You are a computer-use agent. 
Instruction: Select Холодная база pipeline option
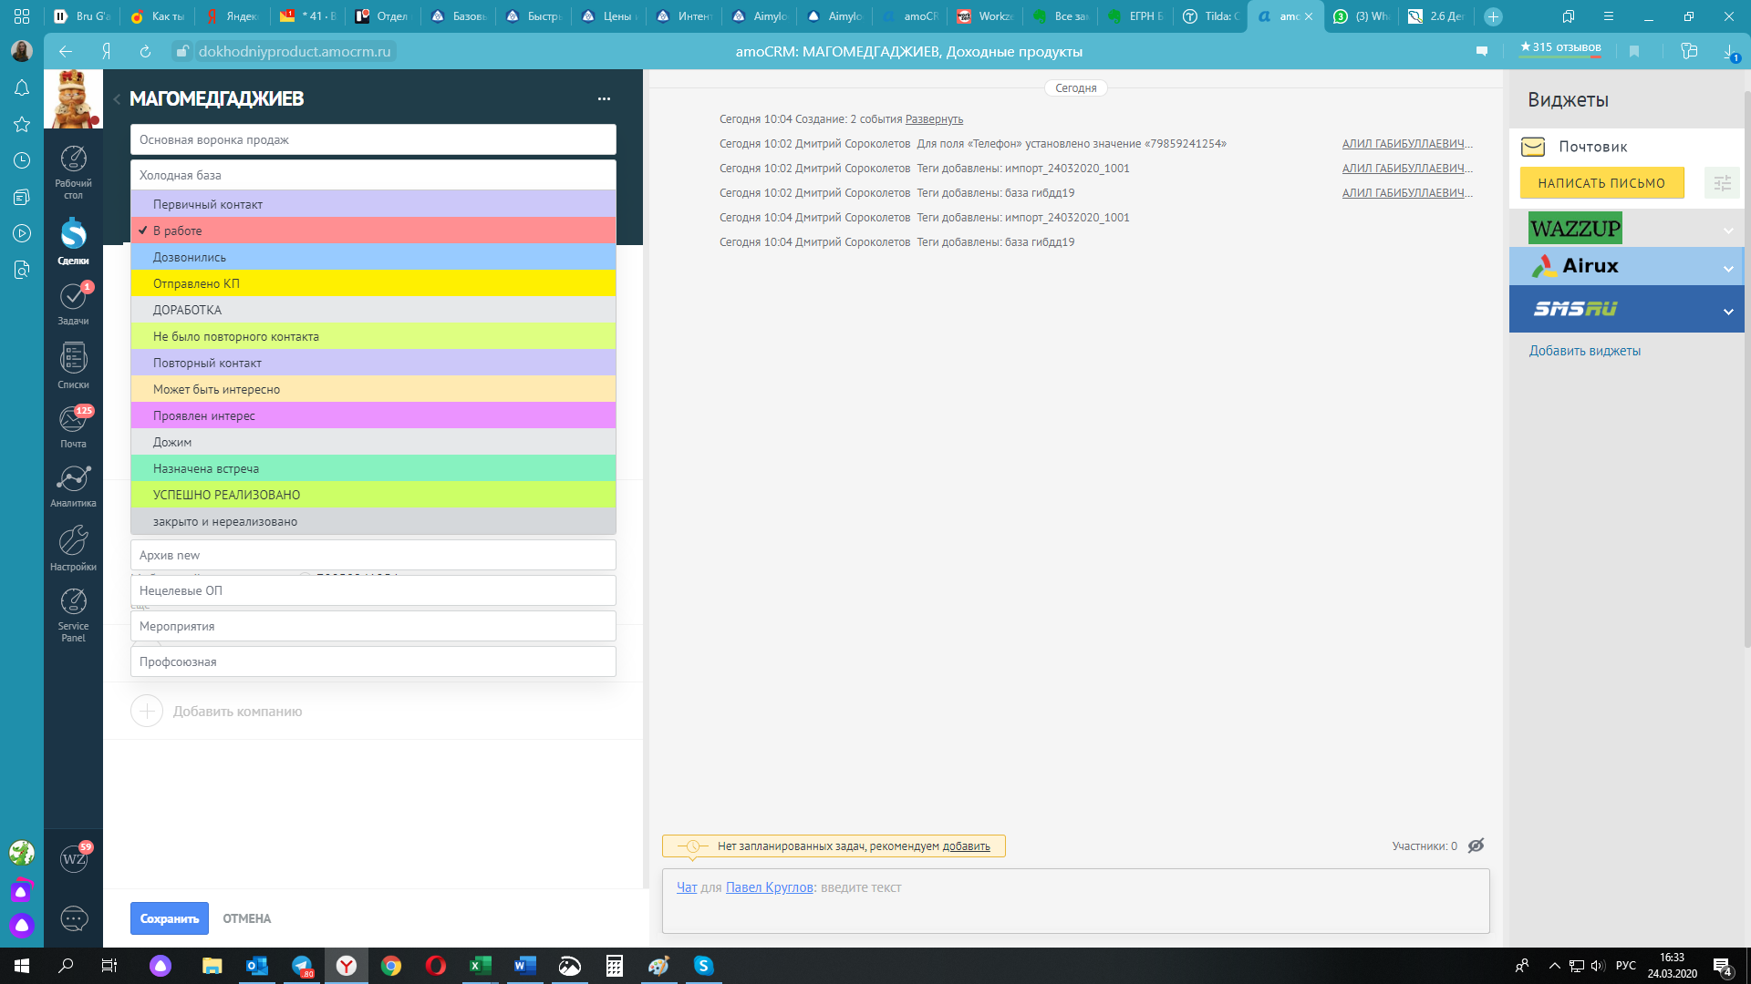coord(373,174)
